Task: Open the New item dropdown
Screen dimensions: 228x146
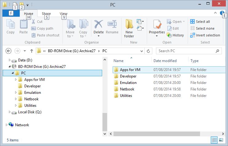Action: (140, 22)
